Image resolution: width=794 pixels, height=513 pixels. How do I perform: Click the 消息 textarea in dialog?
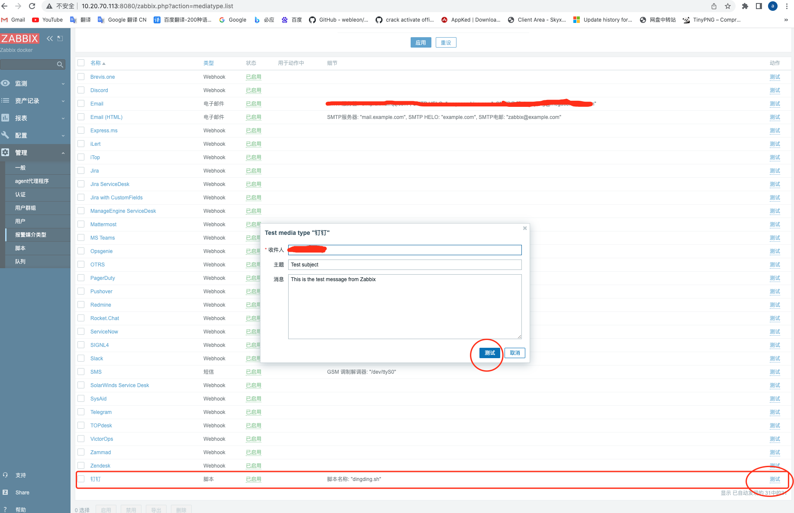(405, 307)
